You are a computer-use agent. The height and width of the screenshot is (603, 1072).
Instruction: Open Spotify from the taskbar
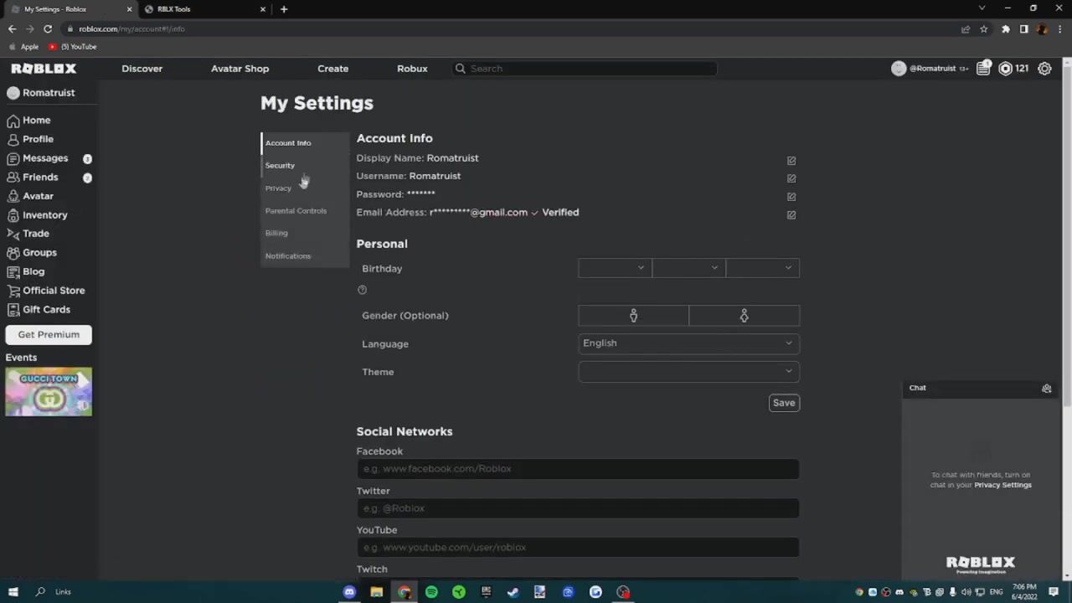click(431, 592)
